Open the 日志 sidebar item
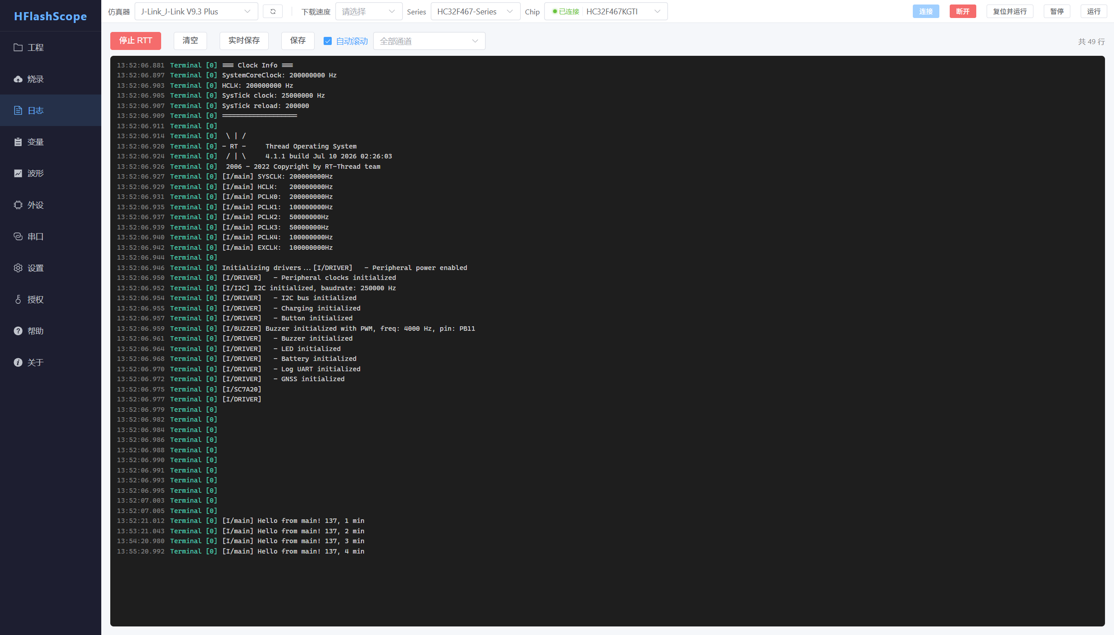 [50, 110]
